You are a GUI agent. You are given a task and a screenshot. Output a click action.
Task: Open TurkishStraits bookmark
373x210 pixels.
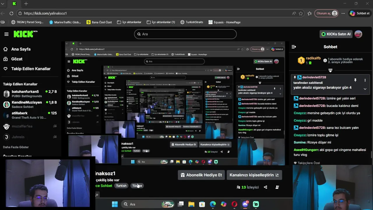tap(192, 22)
